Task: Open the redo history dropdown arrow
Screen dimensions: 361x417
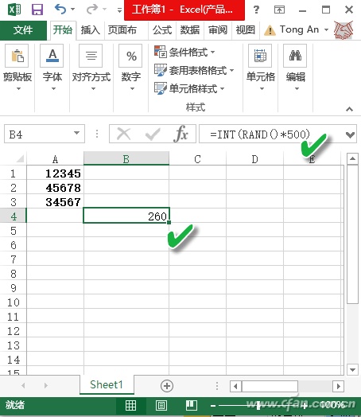Action: (105, 10)
